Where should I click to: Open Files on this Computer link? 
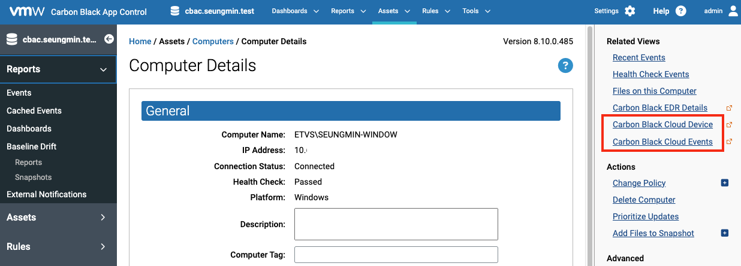(655, 91)
